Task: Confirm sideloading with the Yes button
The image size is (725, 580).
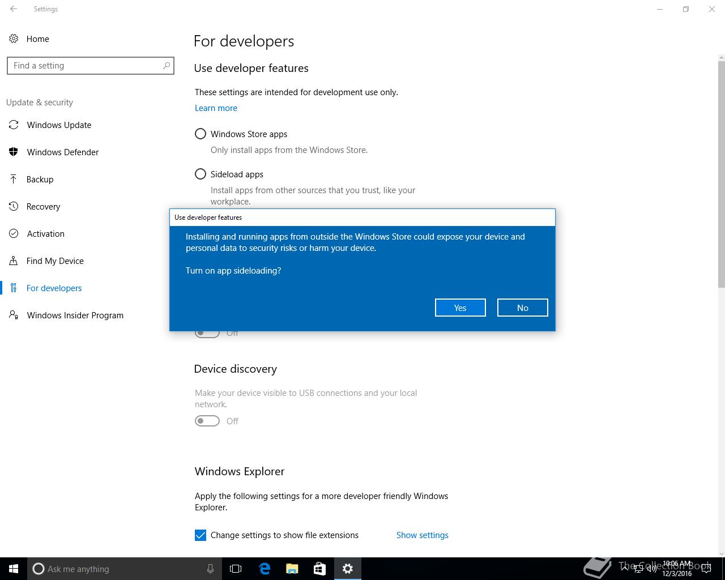Action: point(460,308)
